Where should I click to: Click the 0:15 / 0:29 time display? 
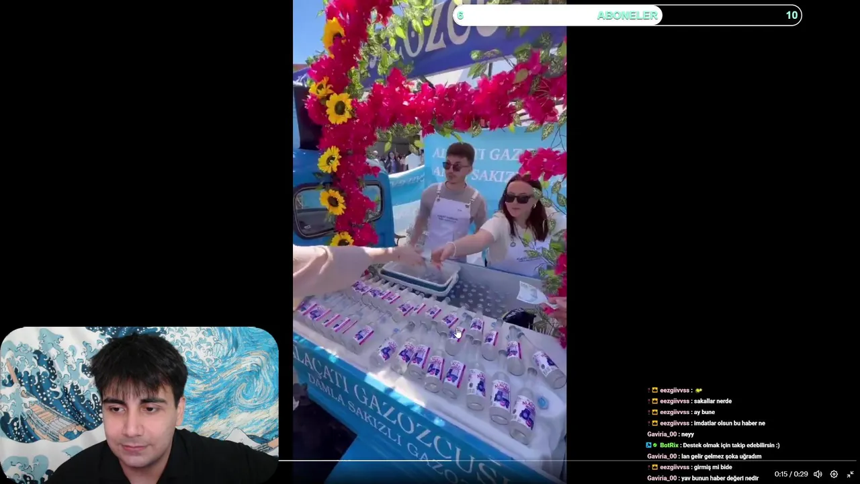point(791,474)
